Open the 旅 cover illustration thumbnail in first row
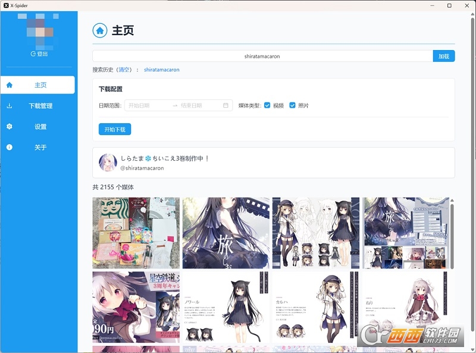Image resolution: width=476 pixels, height=353 pixels. point(226,233)
